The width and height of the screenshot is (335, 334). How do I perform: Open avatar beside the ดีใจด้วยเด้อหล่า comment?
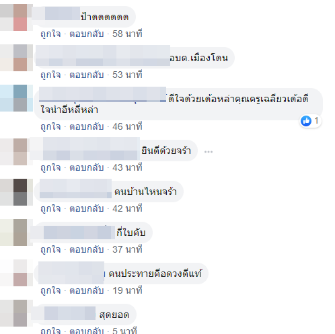click(16, 98)
